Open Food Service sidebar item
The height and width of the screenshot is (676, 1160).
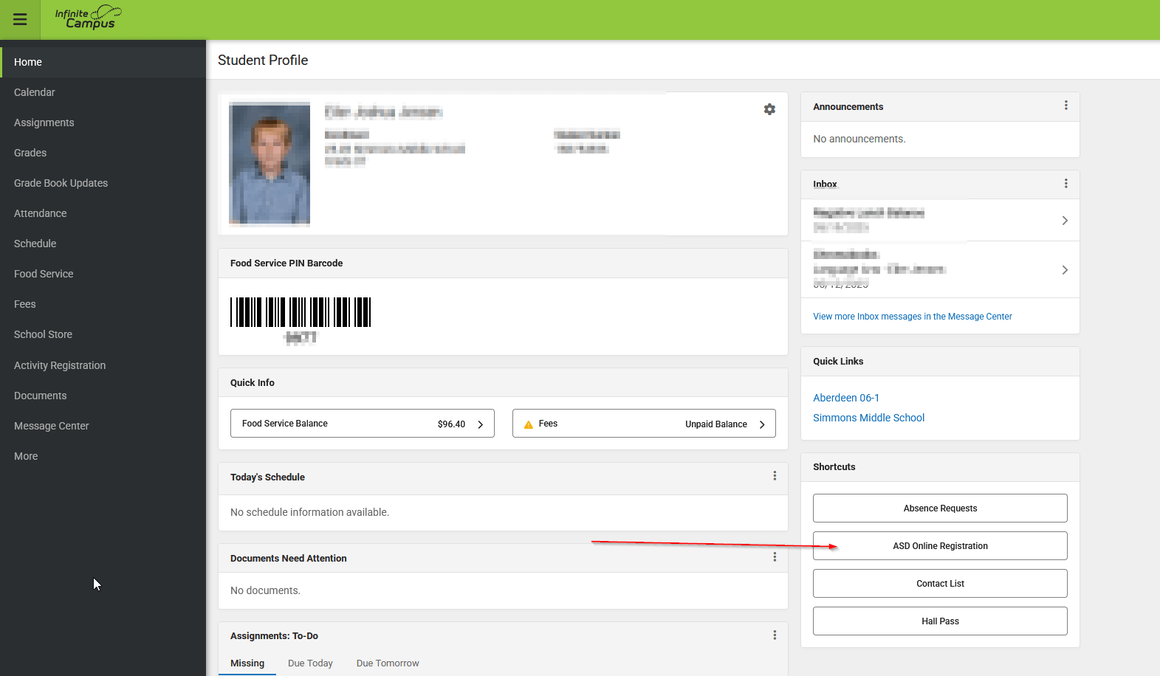click(x=103, y=274)
